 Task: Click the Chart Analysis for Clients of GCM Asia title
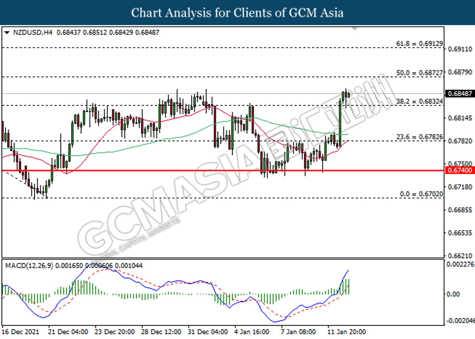pos(237,13)
